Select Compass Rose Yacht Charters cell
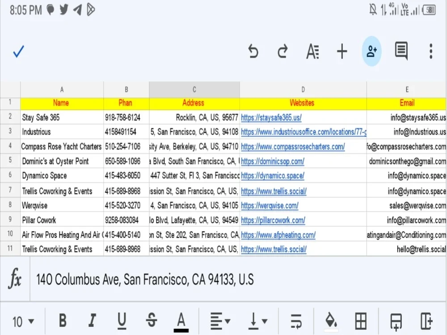Viewport: 447px width, 335px height. (62, 147)
